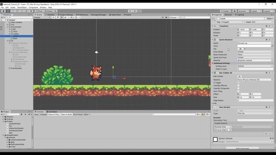Toggle Clear on Play button
The height and width of the screenshot is (155, 276).
point(53,115)
